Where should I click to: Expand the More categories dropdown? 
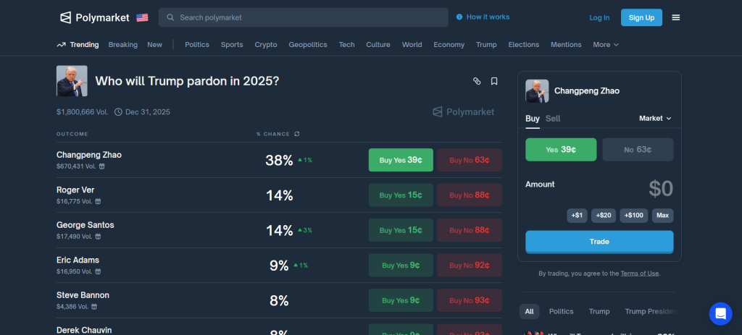[x=606, y=44]
